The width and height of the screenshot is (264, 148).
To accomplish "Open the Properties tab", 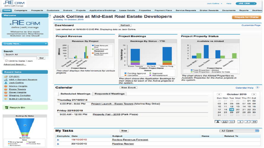I will point(145,10).
